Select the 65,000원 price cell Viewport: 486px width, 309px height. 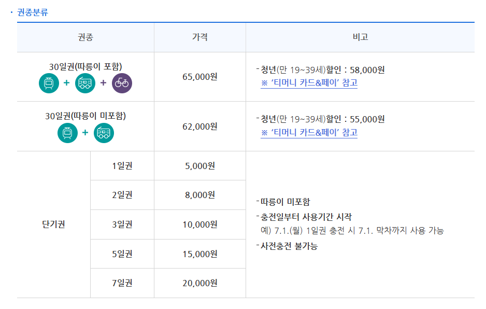tap(199, 76)
